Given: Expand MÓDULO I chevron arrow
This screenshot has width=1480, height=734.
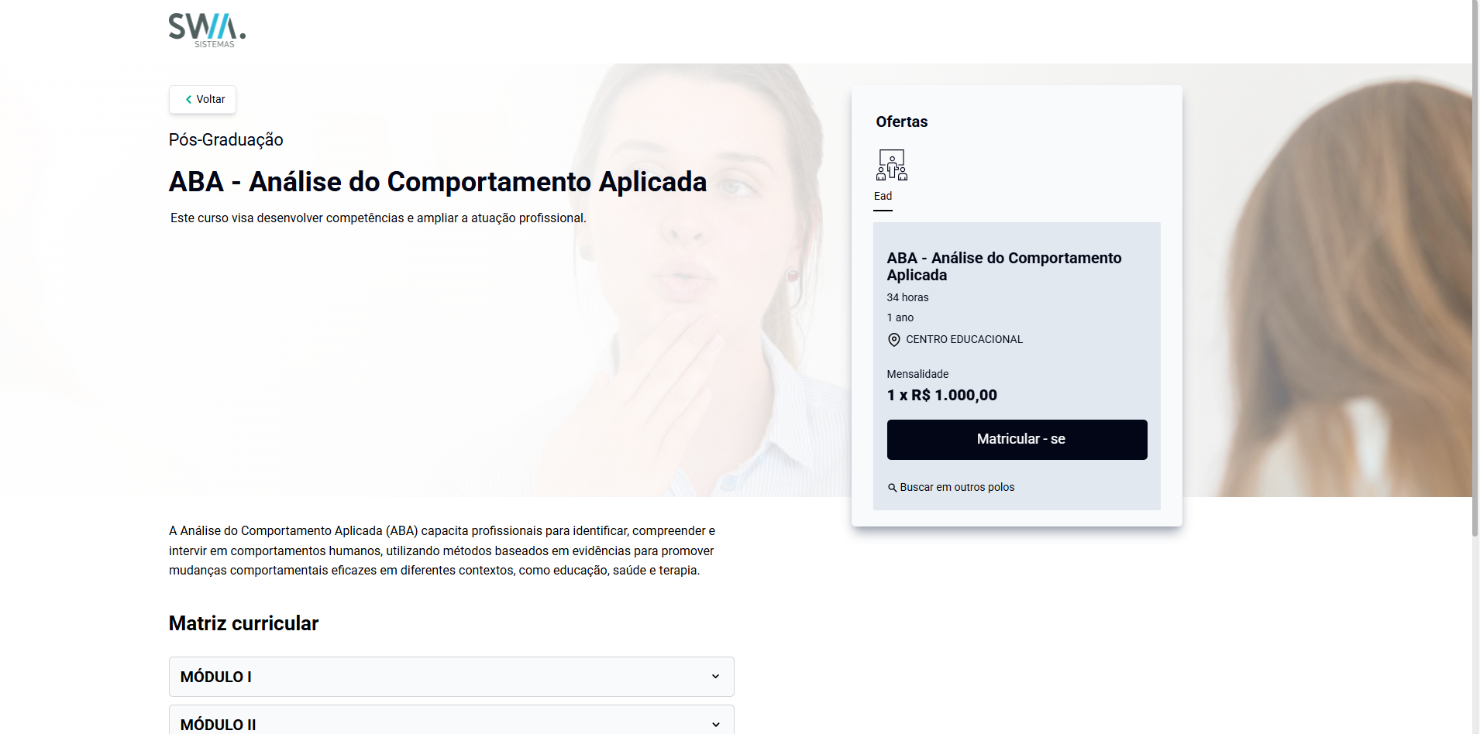Looking at the screenshot, I should coord(715,677).
